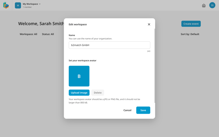Click the Edit workspace dialog title
The height and width of the screenshot is (137, 219).
78,24
